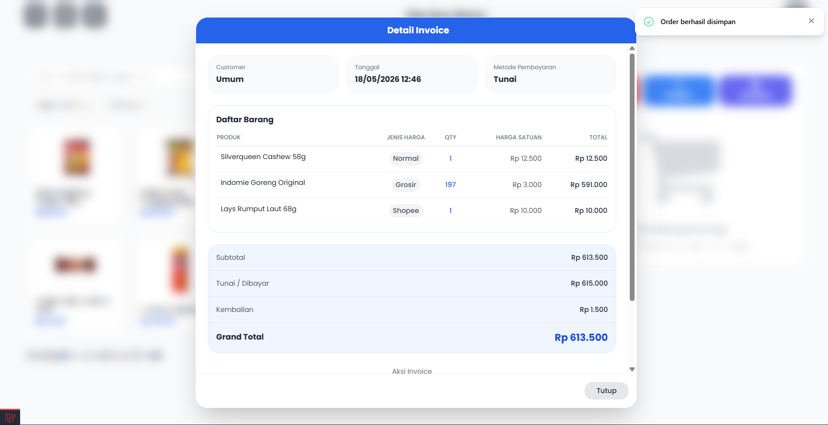Click the Tutup button

coord(607,391)
